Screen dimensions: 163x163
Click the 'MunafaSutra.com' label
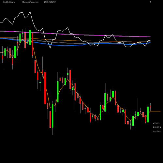pyautogui.click(x=30, y=2)
